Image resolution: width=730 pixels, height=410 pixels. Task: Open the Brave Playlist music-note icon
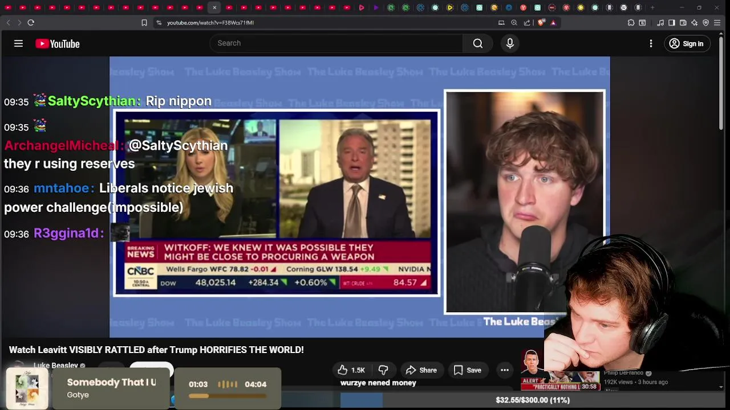click(x=660, y=23)
